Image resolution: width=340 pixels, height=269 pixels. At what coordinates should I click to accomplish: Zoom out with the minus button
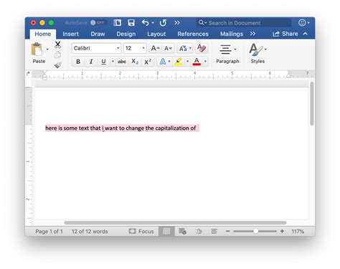227,231
